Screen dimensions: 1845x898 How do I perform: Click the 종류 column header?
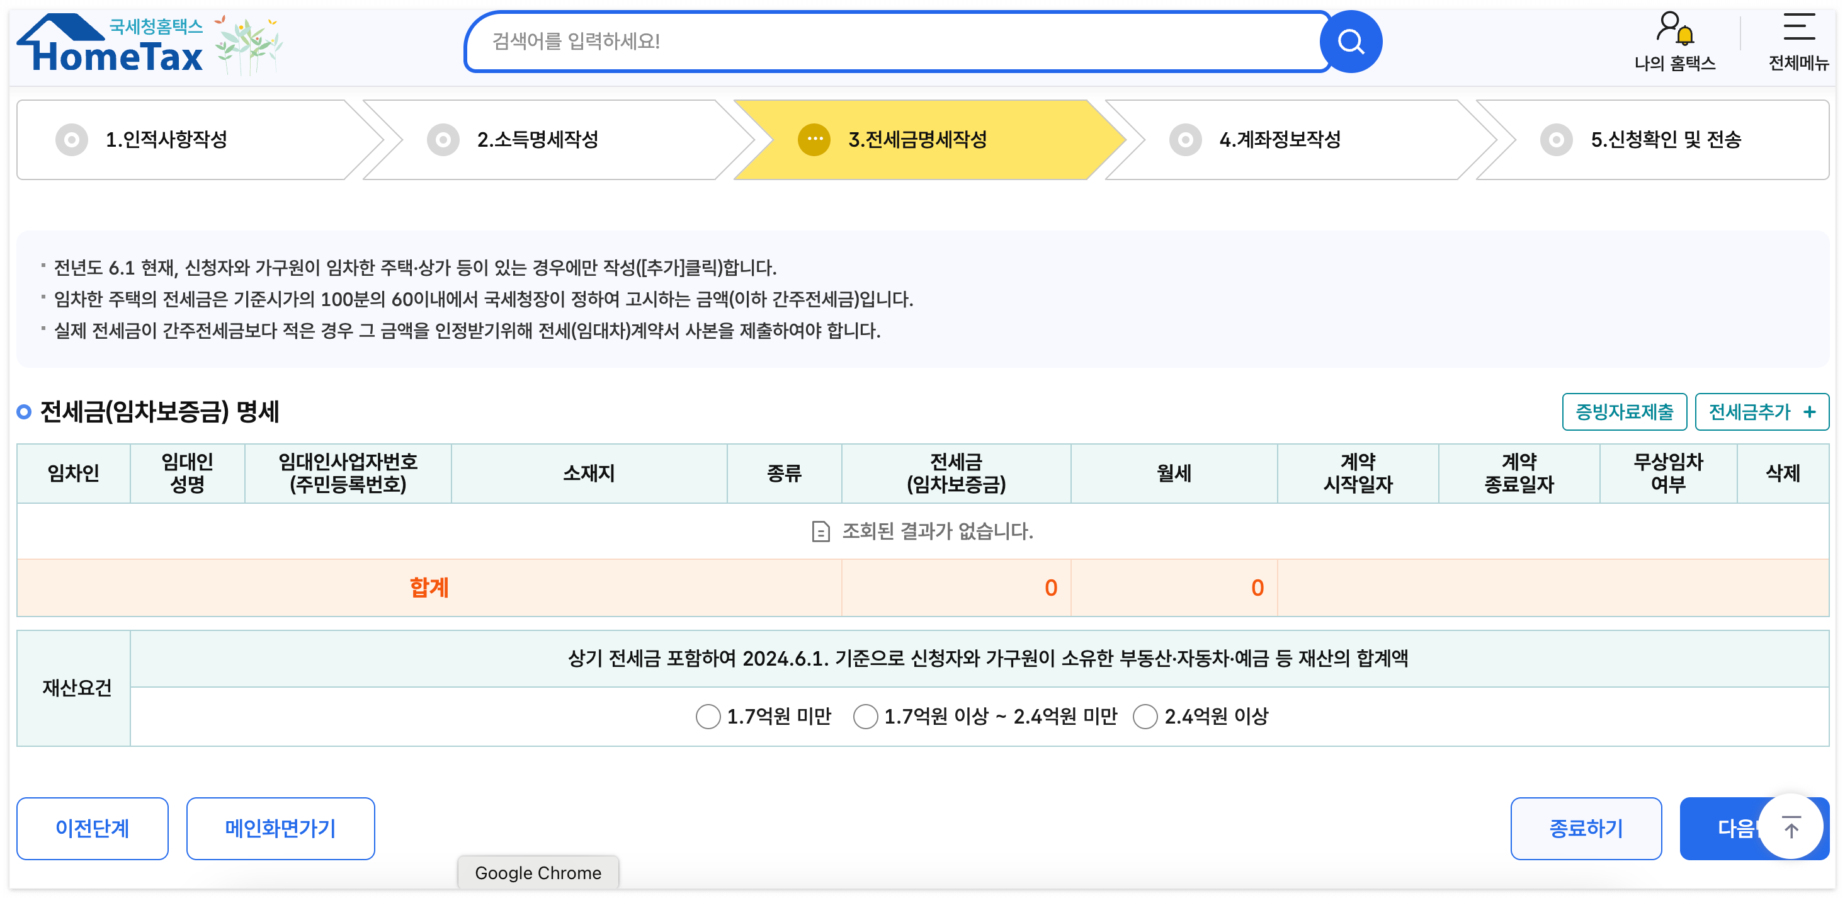(784, 474)
